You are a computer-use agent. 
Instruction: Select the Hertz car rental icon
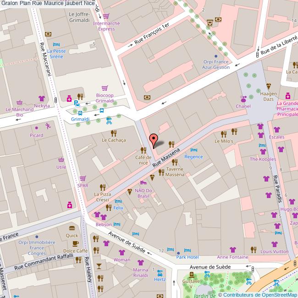(160, 271)
